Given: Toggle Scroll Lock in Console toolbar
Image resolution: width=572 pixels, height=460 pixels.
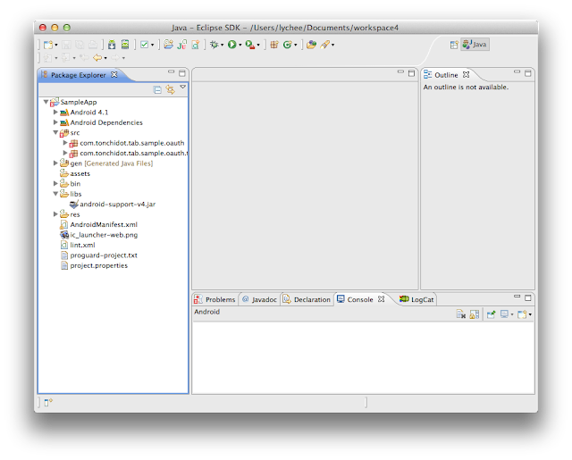Looking at the screenshot, I should 475,314.
